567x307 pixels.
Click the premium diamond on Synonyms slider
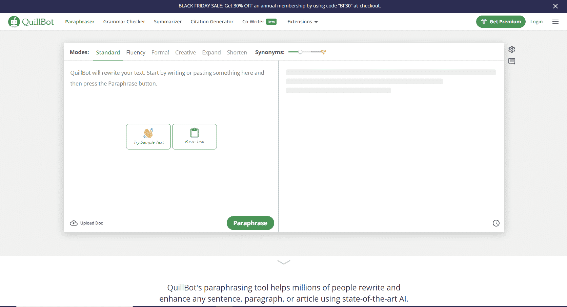pyautogui.click(x=324, y=52)
